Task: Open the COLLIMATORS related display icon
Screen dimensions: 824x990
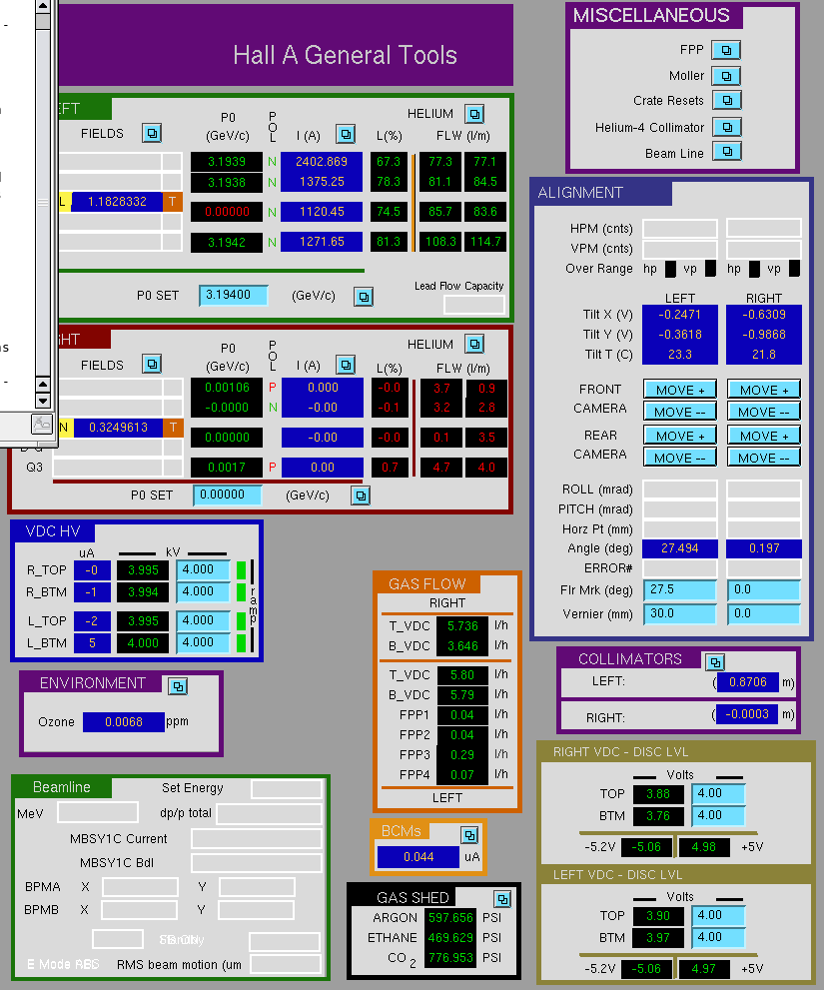Action: (715, 661)
